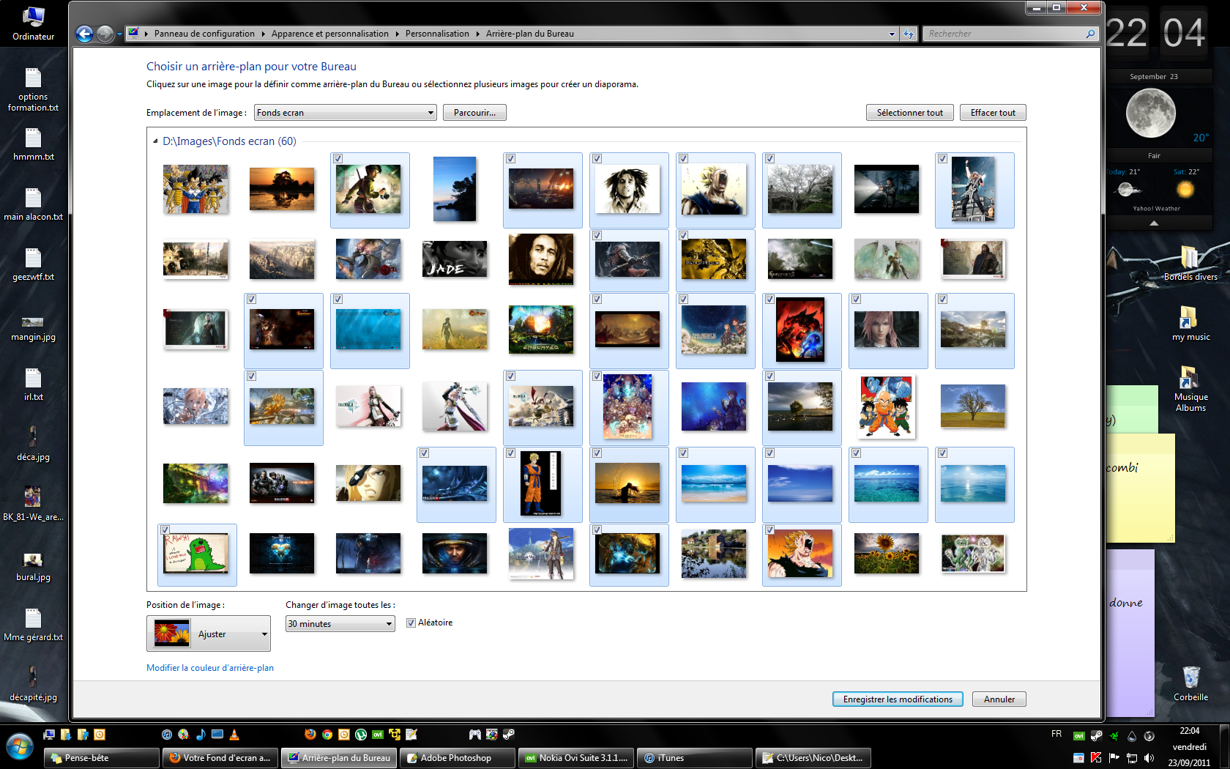This screenshot has width=1230, height=769.
Task: Uncheck the green RAWR dinosaur wallpaper checkbox
Action: [x=165, y=530]
